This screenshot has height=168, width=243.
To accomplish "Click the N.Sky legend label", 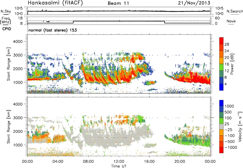I will [6, 11].
